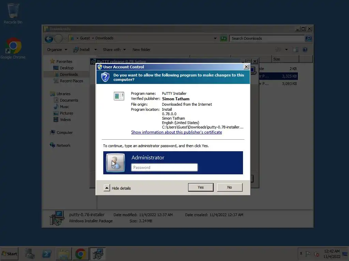Open Pictures library
Viewport: 349px width, 261px height.
coord(66,113)
